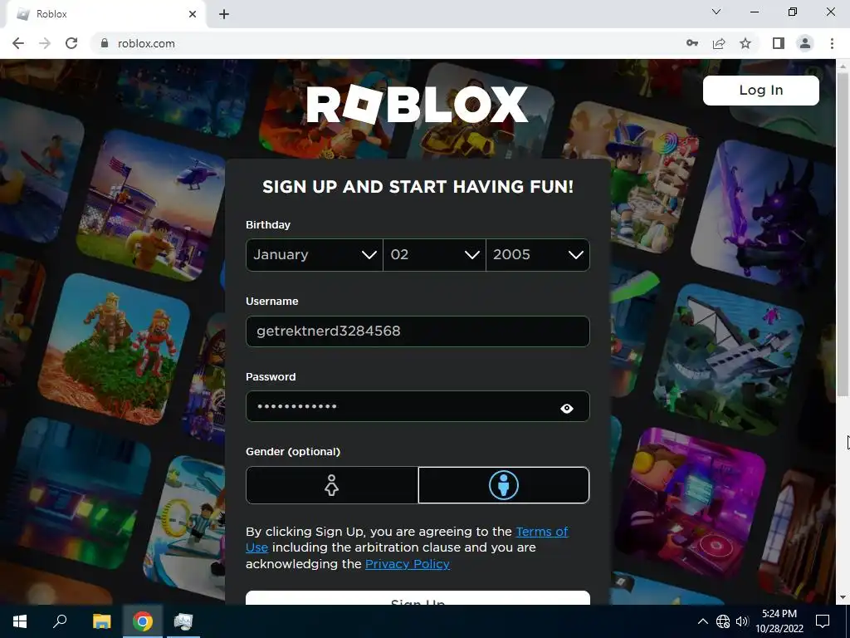Open Chrome side panel icon

tap(779, 43)
